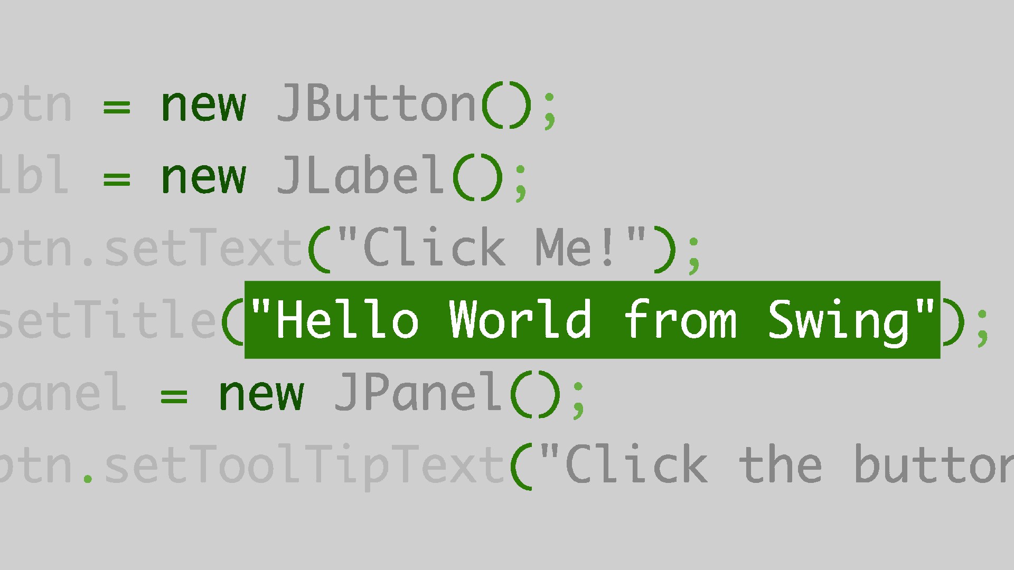The width and height of the screenshot is (1014, 570).
Task: Click the setToolTipText method name
Action: pyautogui.click(x=305, y=464)
